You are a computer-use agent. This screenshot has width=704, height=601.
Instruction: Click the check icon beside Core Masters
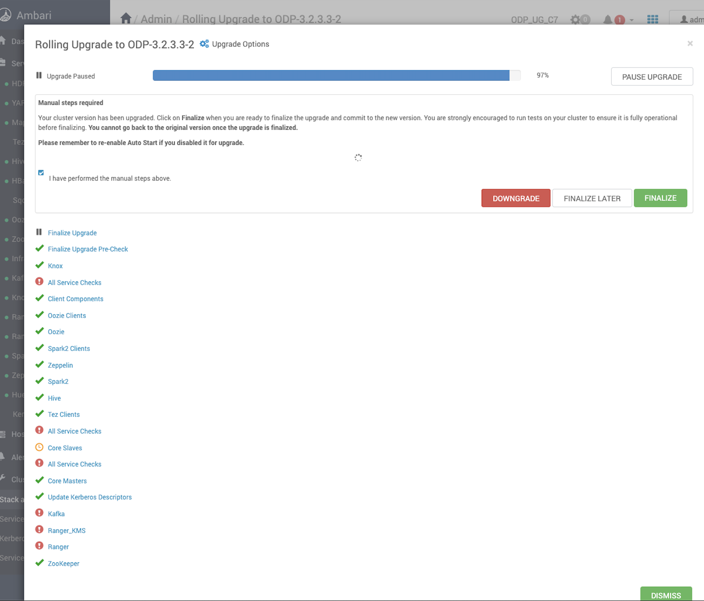[x=40, y=480]
